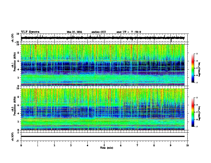Click the time axis tick label "8"
This screenshot has width=211, height=163.
tap(154, 145)
